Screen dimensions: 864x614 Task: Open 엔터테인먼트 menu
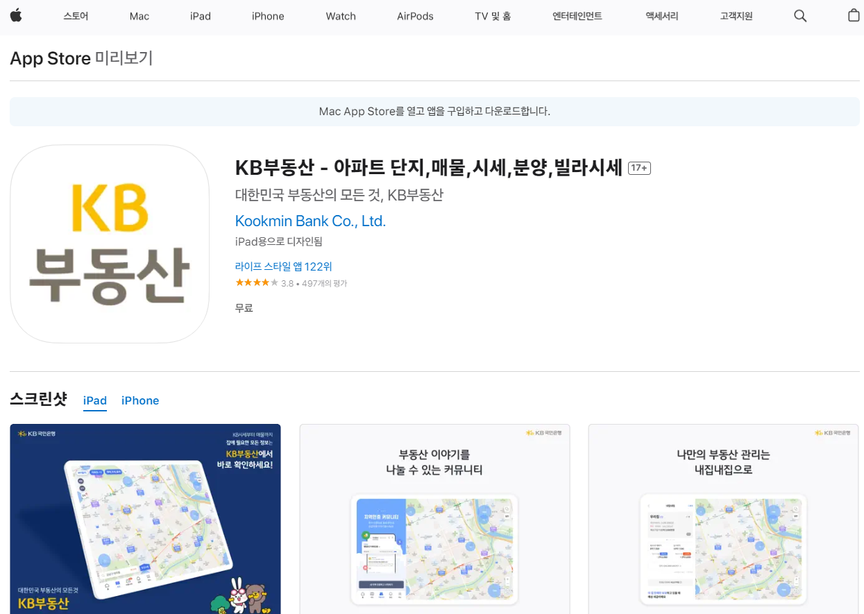click(x=577, y=16)
